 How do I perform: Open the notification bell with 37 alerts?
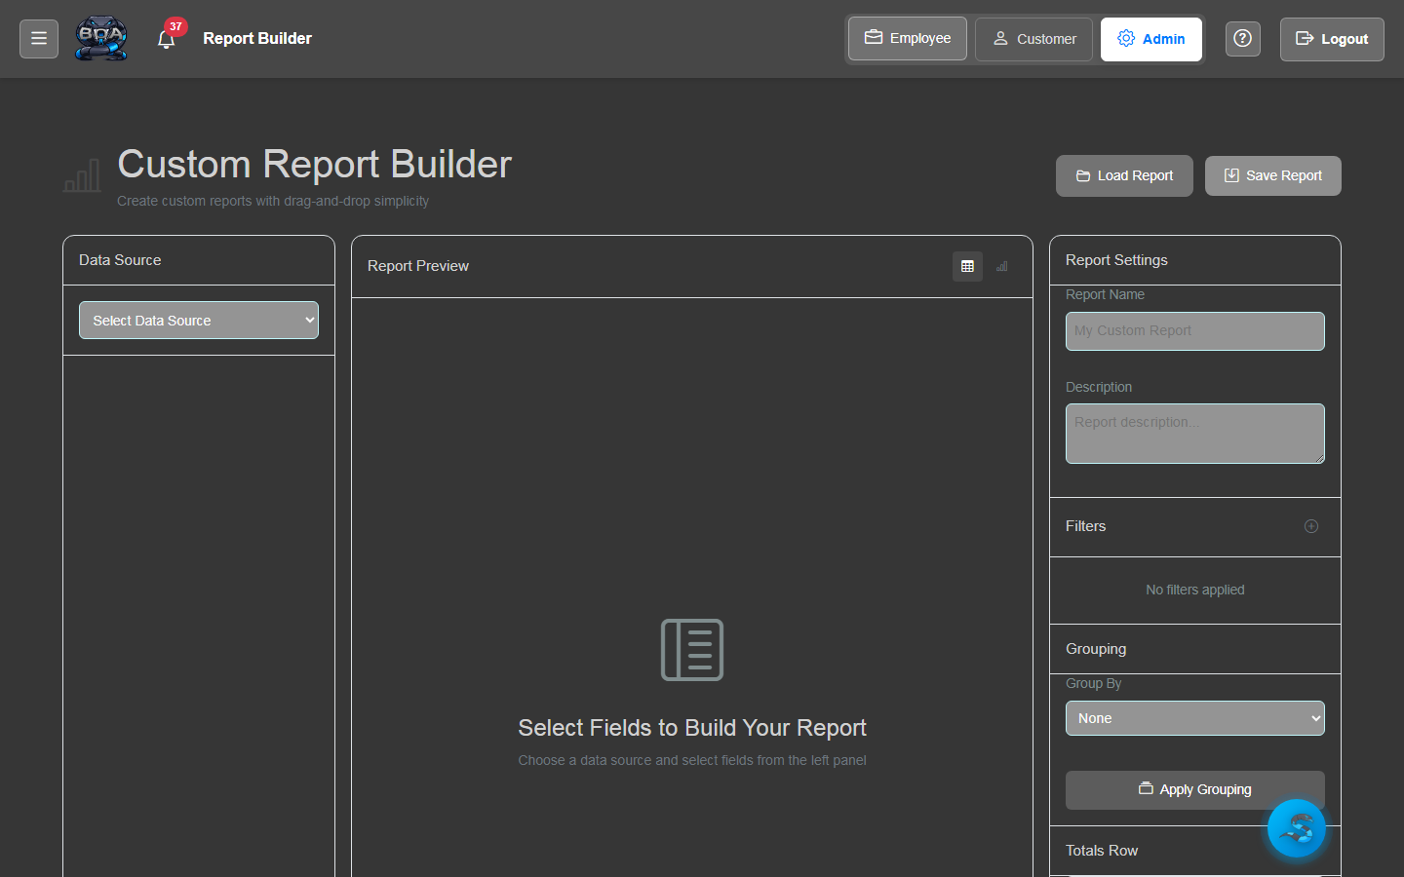pos(167,39)
